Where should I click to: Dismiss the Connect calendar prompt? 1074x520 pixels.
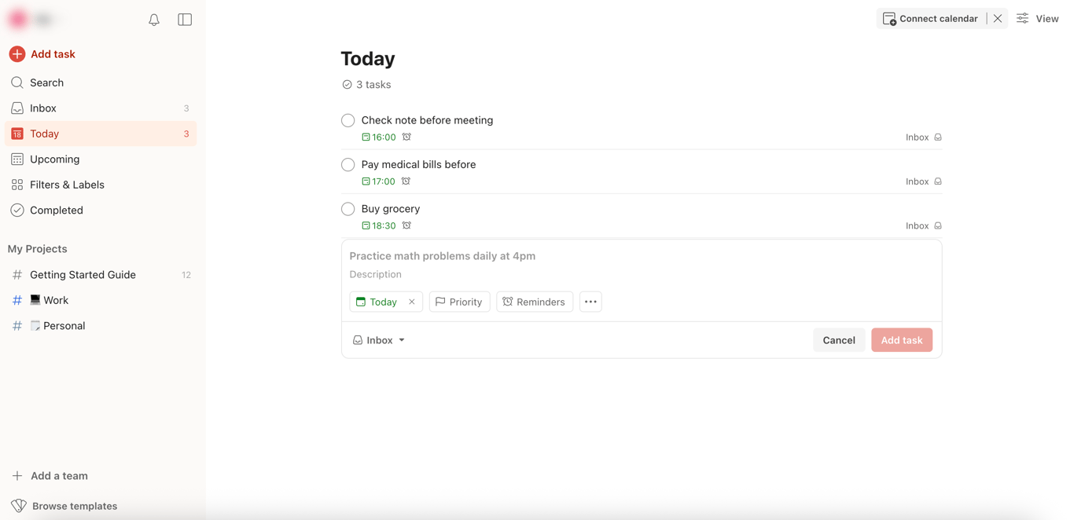tap(998, 19)
